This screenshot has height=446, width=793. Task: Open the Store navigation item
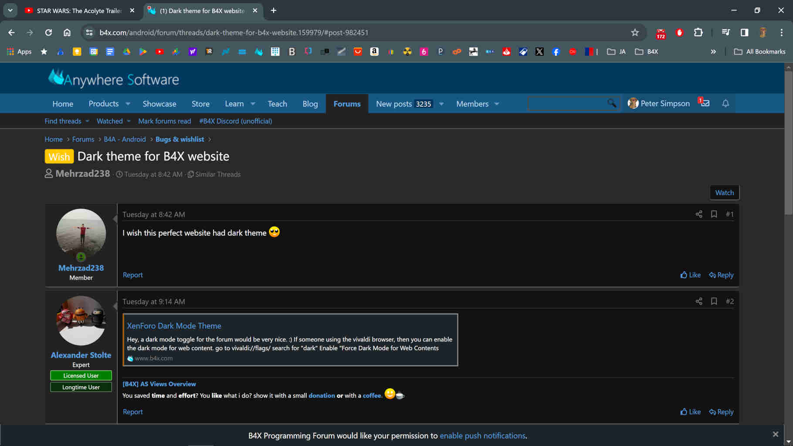coord(200,104)
